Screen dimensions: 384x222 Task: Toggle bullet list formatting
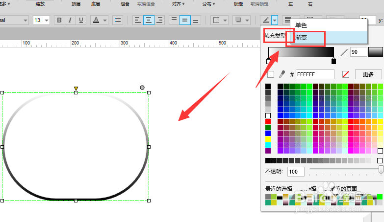tap(118, 20)
